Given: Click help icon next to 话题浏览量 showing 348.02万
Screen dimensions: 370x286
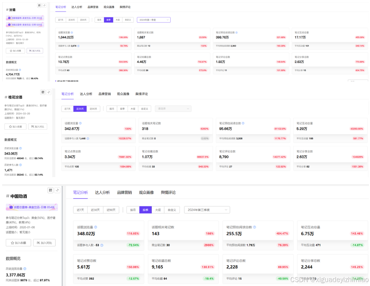Looking at the screenshot, I should click(x=96, y=227).
